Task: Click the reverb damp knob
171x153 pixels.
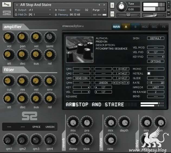Action: (73, 140)
